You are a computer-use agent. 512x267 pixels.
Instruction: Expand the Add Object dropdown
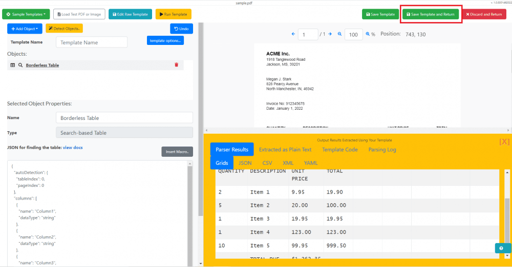pos(25,29)
